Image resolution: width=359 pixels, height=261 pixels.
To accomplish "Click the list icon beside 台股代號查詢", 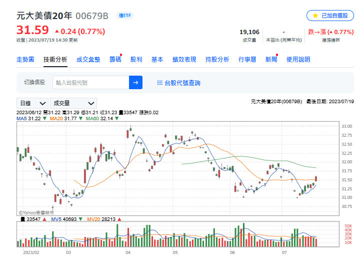I will tap(160, 83).
